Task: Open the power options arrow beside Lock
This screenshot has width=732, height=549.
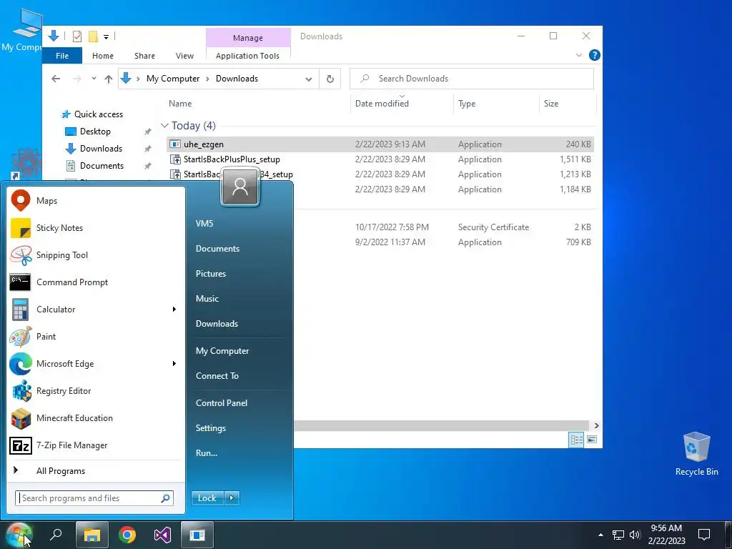Action: (232, 498)
